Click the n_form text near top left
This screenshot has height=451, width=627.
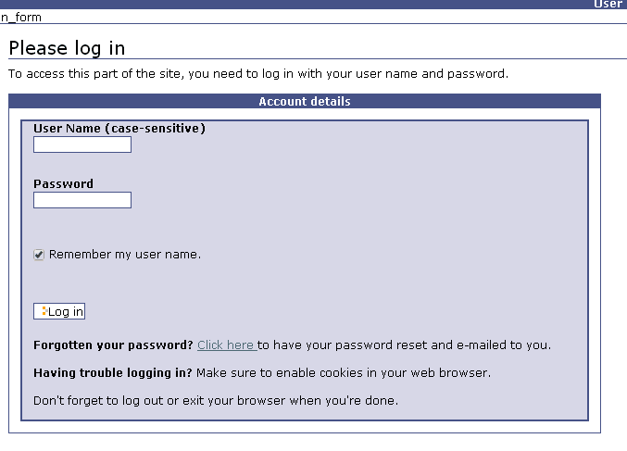pos(21,18)
